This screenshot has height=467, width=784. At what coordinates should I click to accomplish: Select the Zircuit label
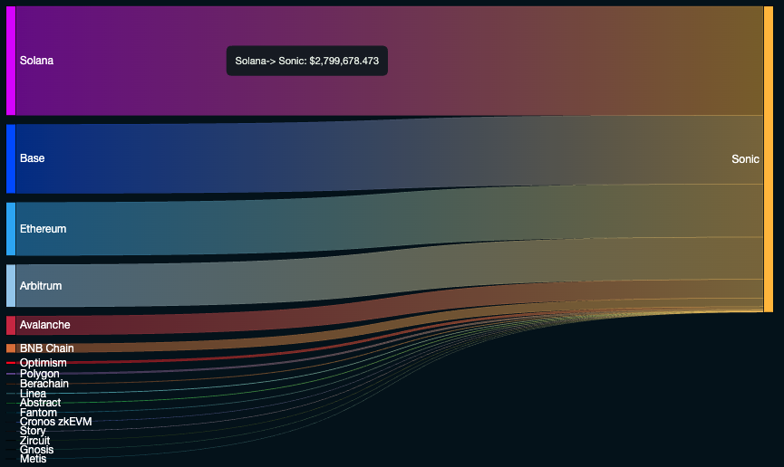(x=34, y=441)
